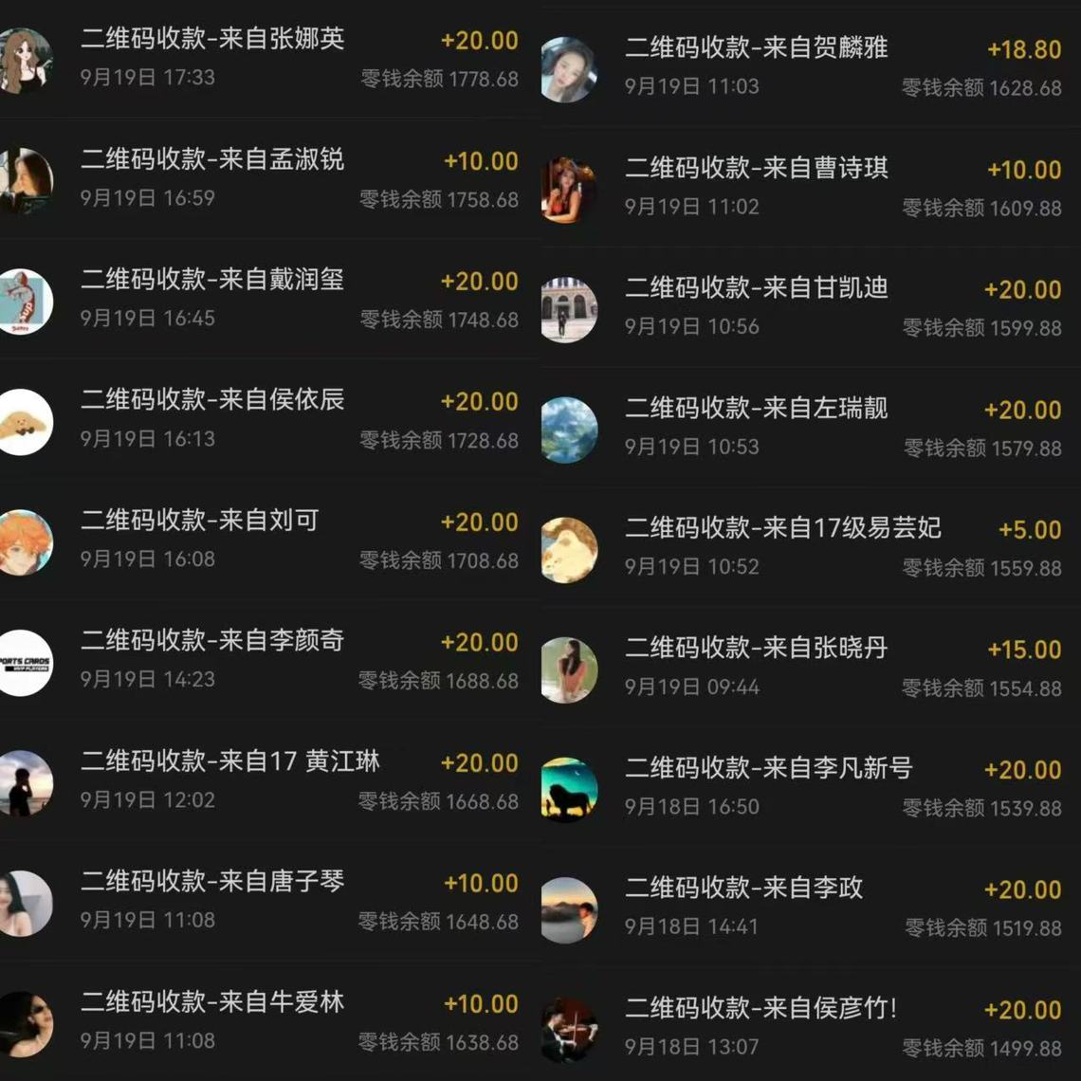Open the payment from 17 黄江琳
The height and width of the screenshot is (1081, 1081).
pyautogui.click(x=269, y=781)
